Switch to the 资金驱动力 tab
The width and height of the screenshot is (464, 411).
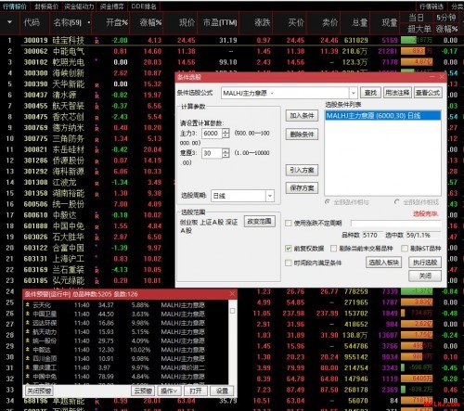pos(79,6)
